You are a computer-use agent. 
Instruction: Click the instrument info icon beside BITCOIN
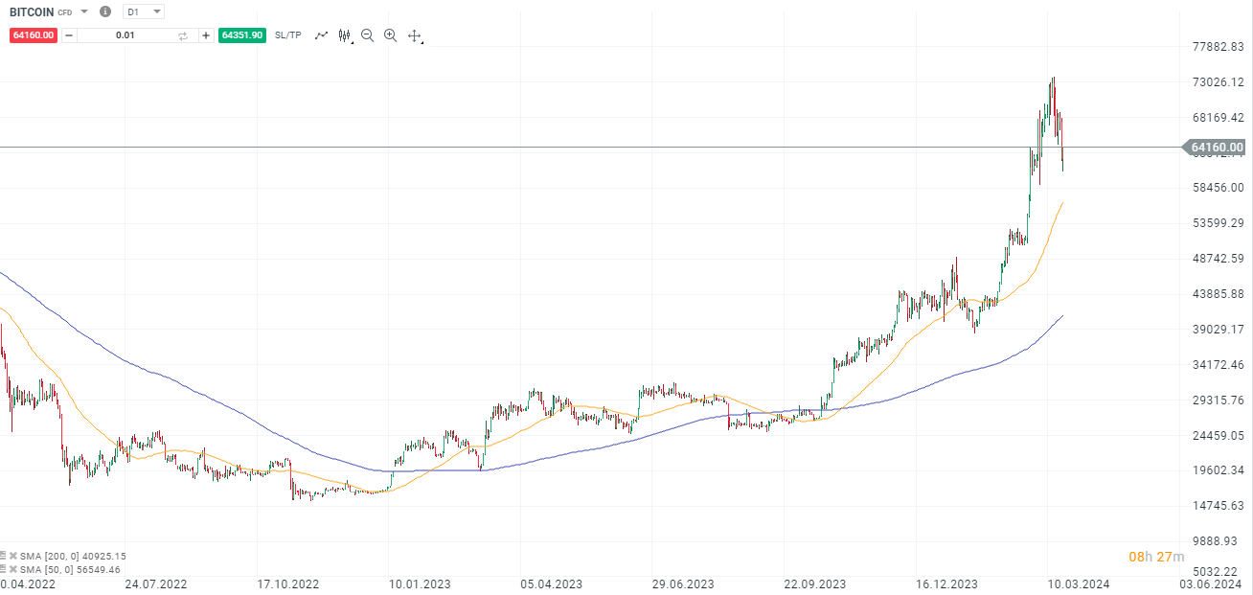104,11
